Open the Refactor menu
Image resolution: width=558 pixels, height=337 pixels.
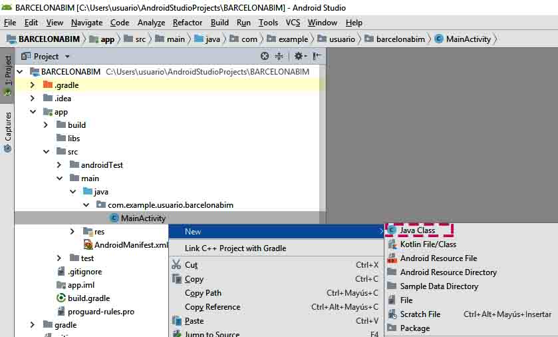click(x=188, y=23)
